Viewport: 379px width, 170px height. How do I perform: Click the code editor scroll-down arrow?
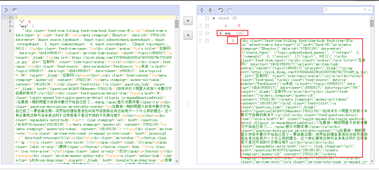(177, 162)
